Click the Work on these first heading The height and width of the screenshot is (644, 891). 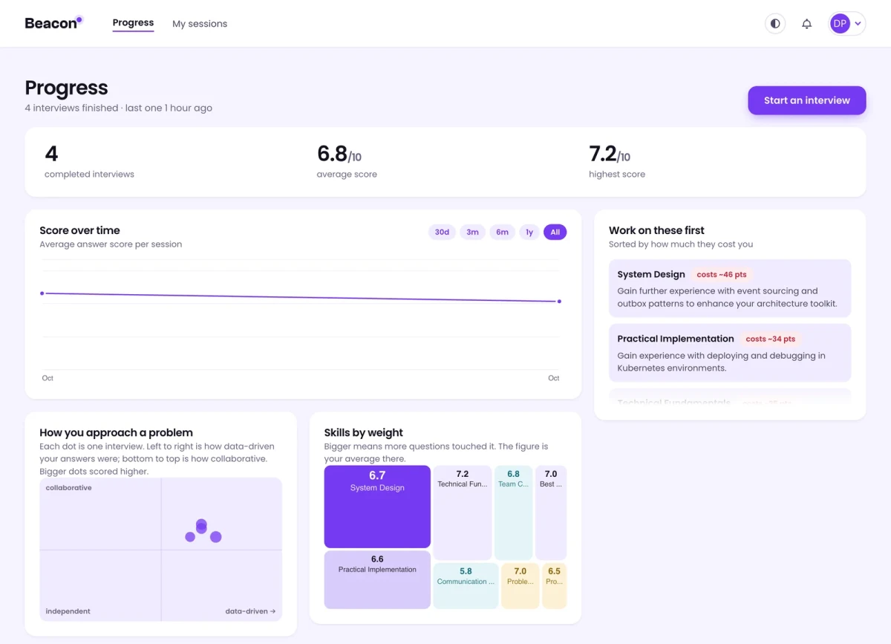pos(656,230)
